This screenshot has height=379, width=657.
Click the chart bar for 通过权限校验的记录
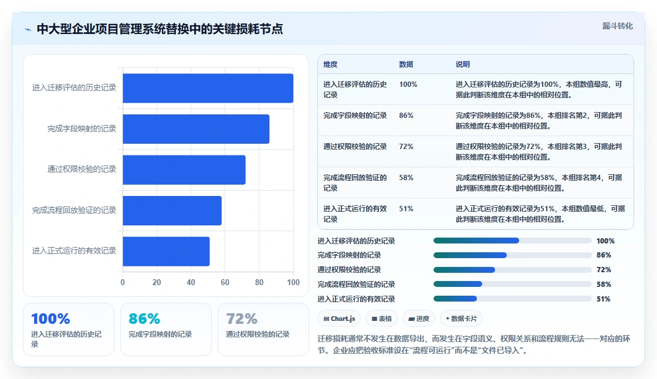(184, 170)
